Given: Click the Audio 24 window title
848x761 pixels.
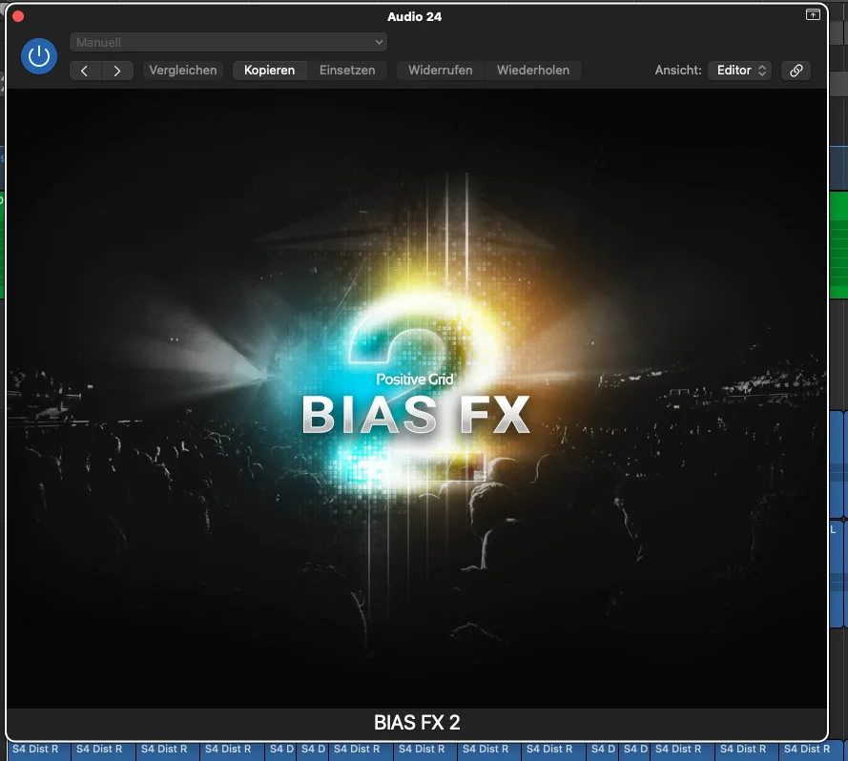Looking at the screenshot, I should [414, 17].
